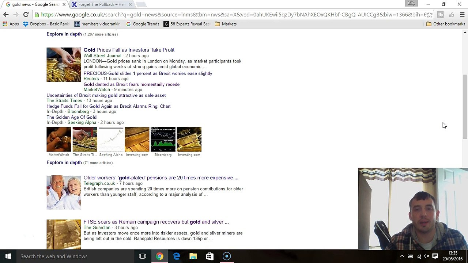
Task: Click The Straits Times image thumbnail
Action: [x=85, y=139]
